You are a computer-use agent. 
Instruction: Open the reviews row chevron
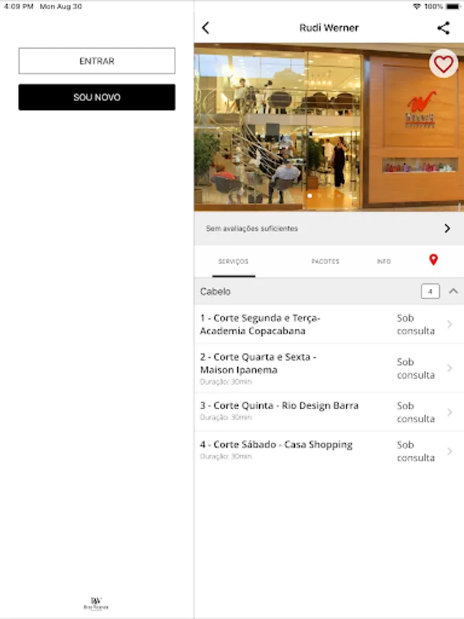tap(447, 228)
